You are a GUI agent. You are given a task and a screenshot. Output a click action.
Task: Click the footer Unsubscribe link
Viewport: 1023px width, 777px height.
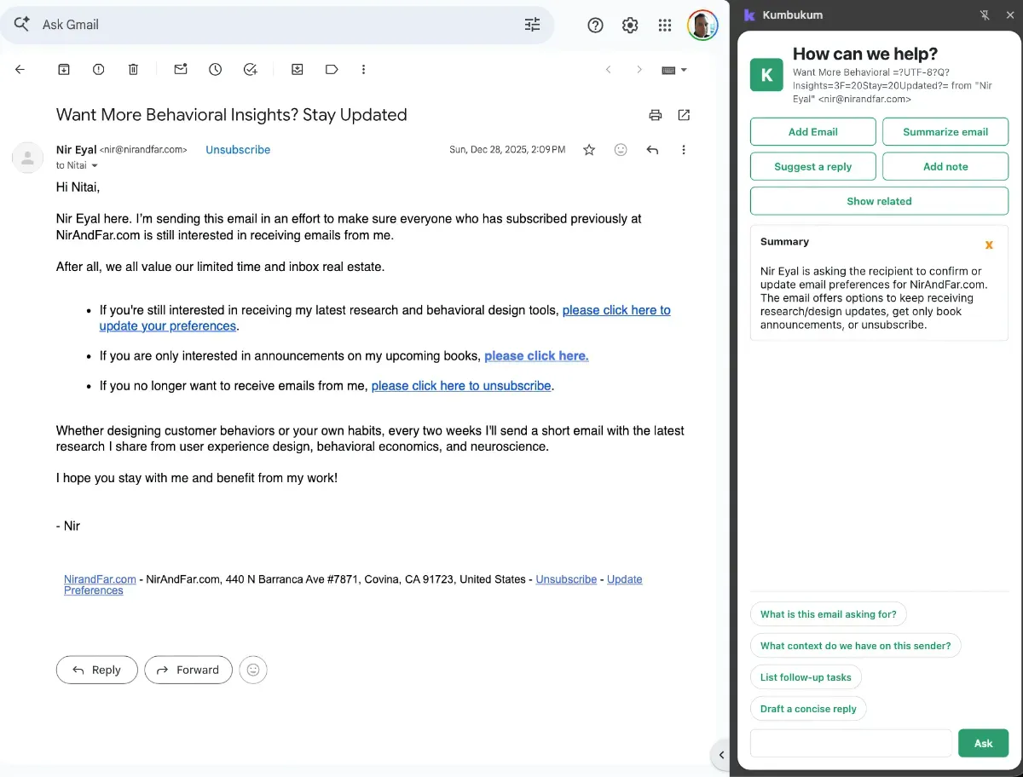click(x=566, y=579)
